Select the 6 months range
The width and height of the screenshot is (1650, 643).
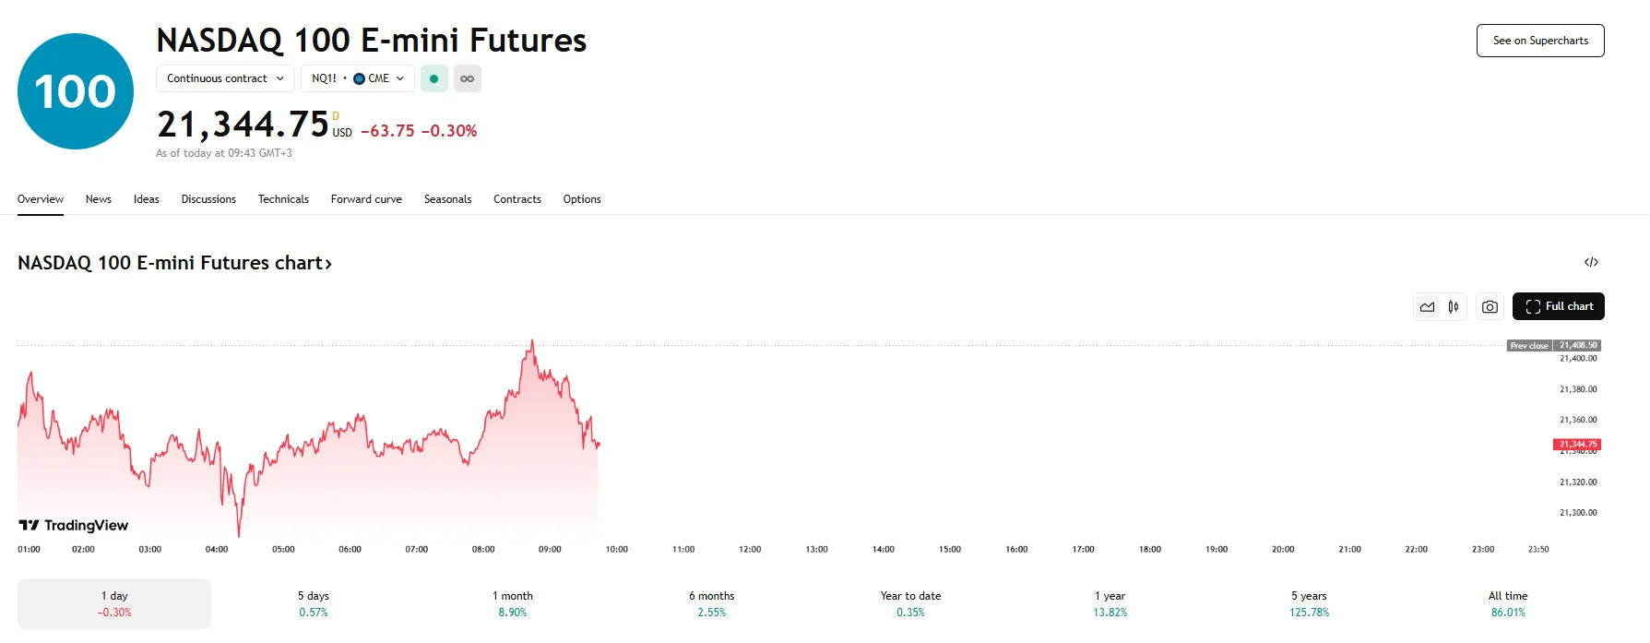[x=712, y=603]
